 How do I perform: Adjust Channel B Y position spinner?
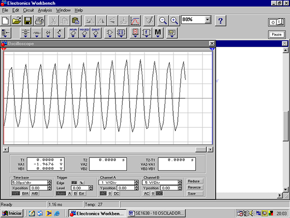point(180,188)
